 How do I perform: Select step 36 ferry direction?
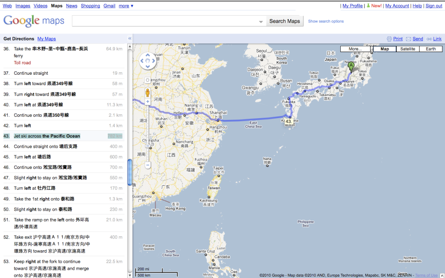[x=63, y=56]
